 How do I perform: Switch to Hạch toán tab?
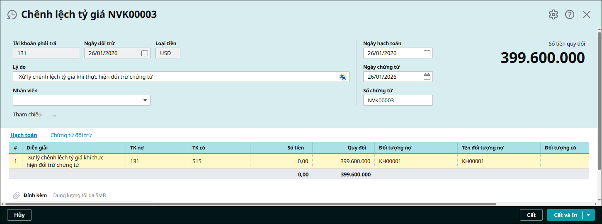coord(24,135)
